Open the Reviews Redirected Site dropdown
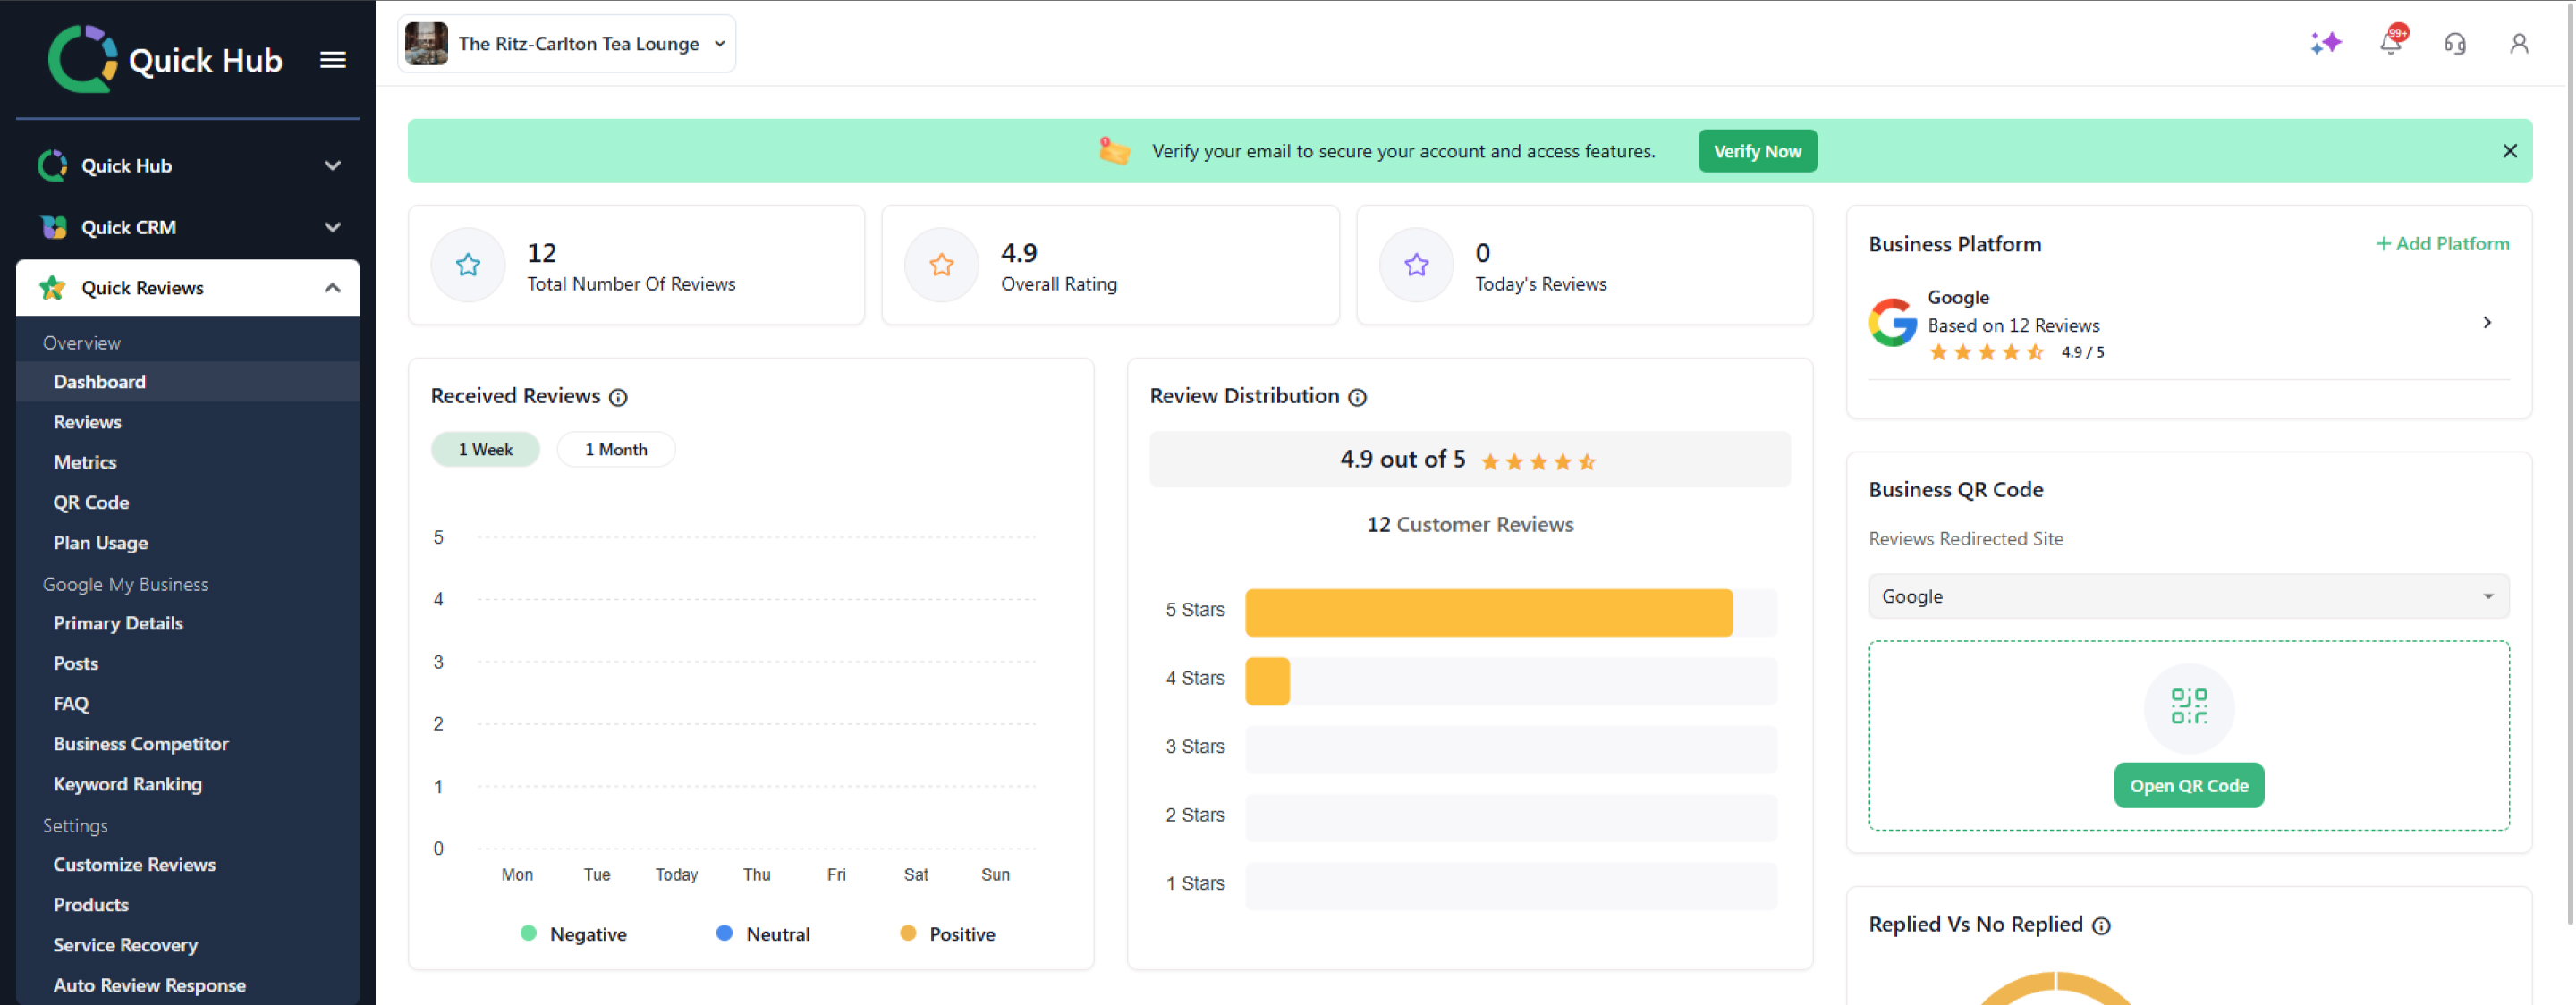 tap(2187, 596)
